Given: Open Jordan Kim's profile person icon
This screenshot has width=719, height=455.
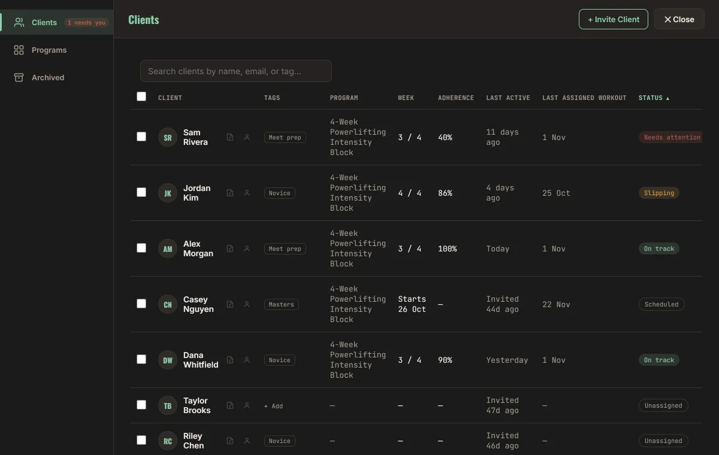Looking at the screenshot, I should [x=247, y=193].
